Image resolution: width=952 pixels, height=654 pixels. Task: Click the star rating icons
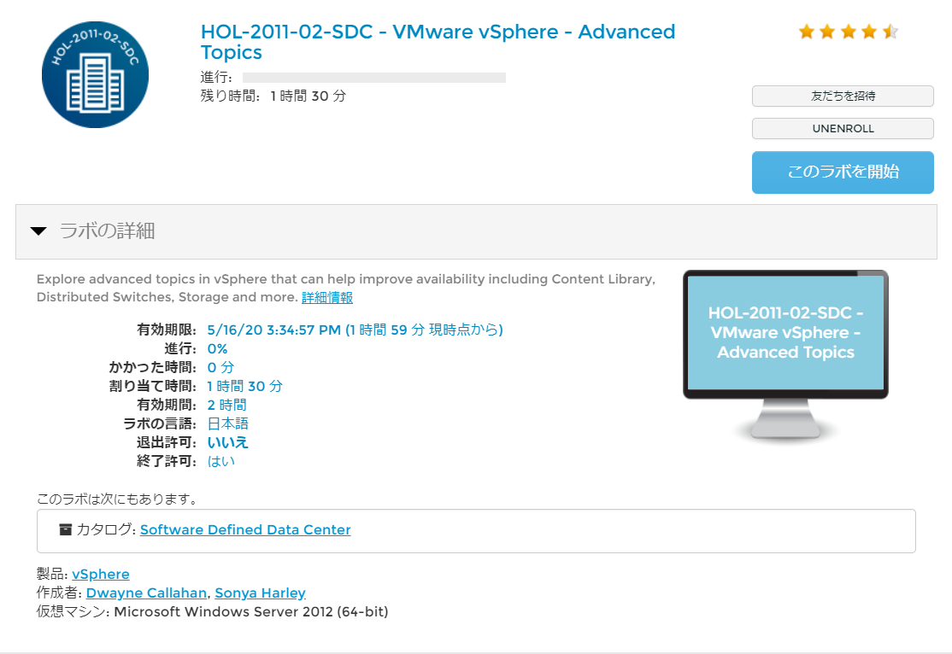pyautogui.click(x=849, y=32)
